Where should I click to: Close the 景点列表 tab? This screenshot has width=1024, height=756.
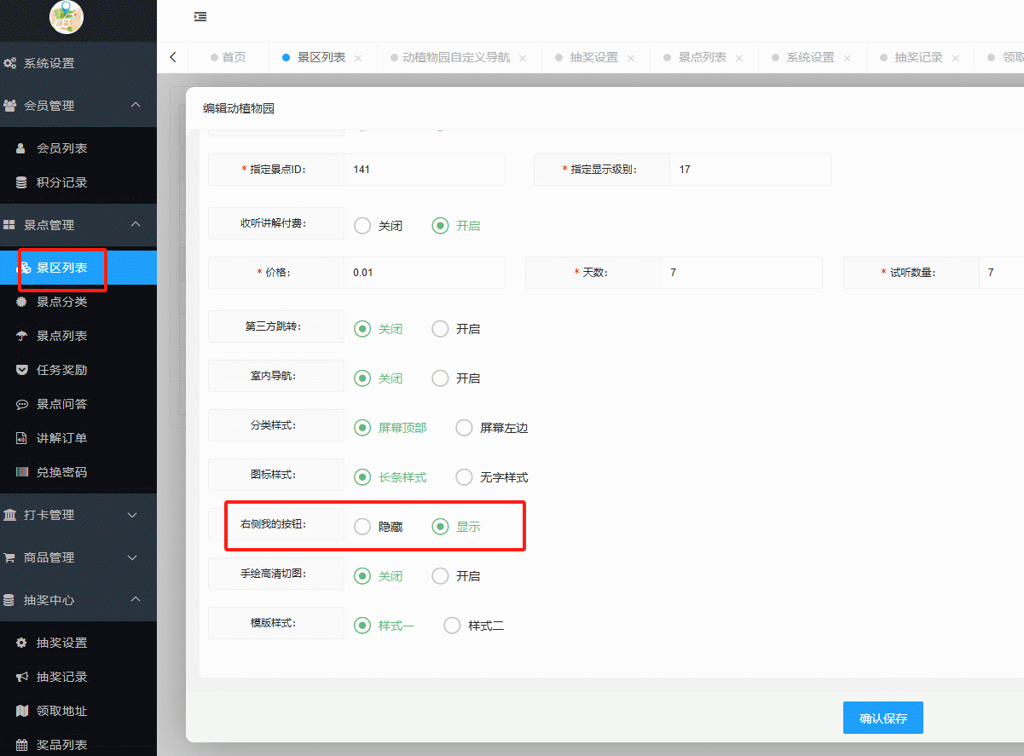pyautogui.click(x=739, y=58)
